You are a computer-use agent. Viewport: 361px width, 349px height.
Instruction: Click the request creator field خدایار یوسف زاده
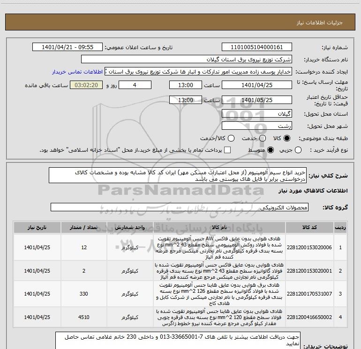point(198,72)
